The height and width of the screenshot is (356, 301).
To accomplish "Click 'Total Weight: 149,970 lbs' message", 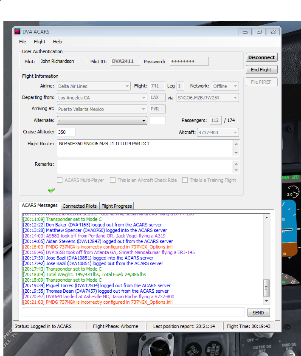I will 84,274.
